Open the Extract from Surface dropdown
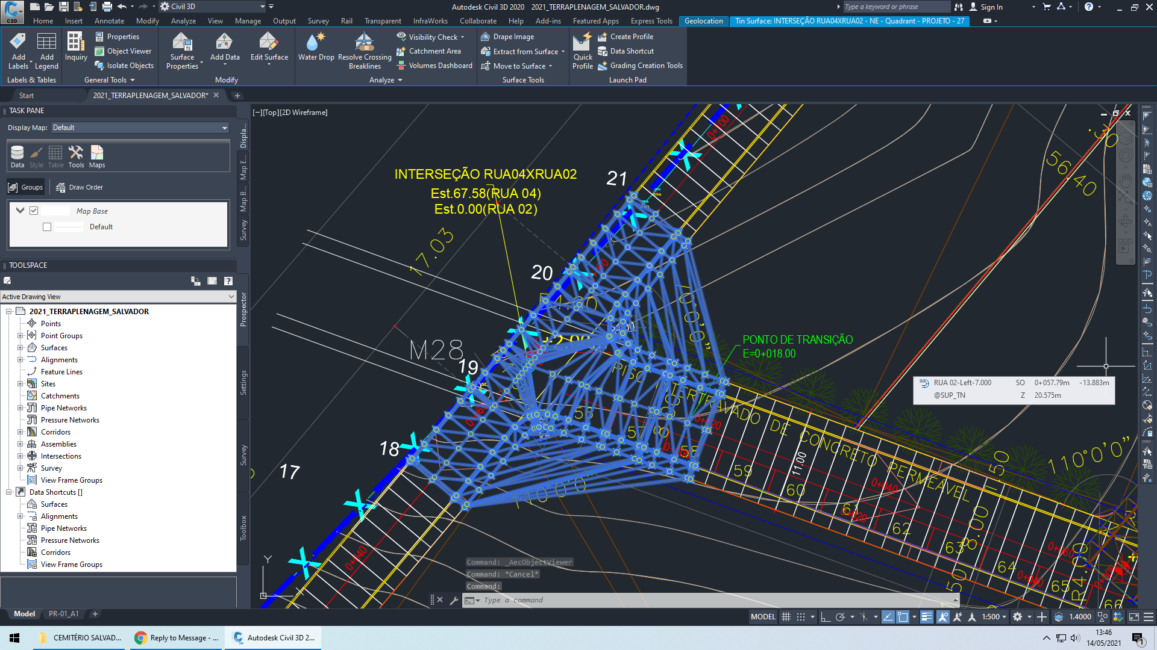 pos(563,52)
